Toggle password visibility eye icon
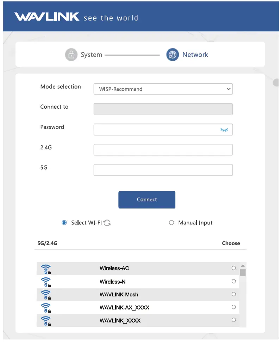This screenshot has height=343, width=280. [x=224, y=130]
